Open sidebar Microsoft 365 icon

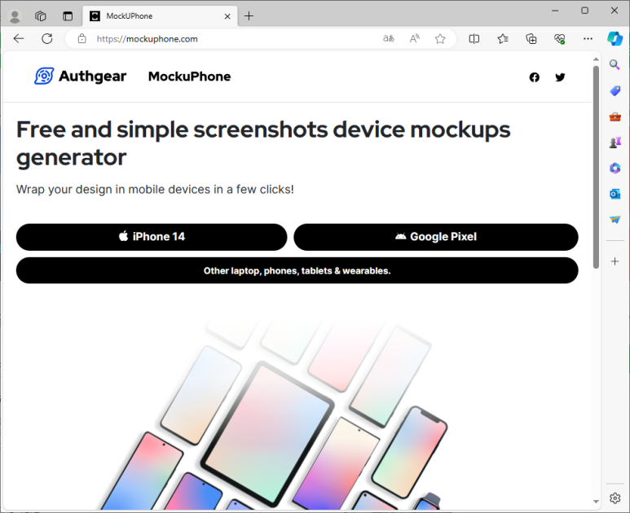[615, 168]
